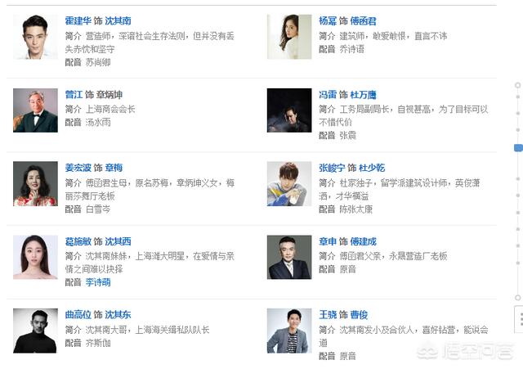View 章申's photo thumbnail
The image size is (523, 369).
pyautogui.click(x=289, y=258)
